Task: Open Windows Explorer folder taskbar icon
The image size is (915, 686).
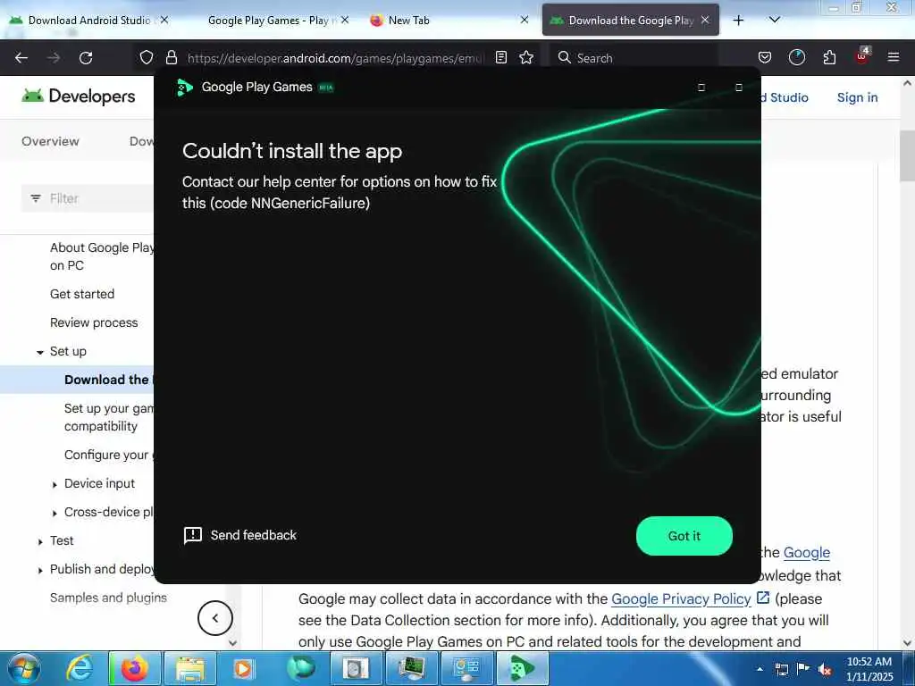Action: 190,668
